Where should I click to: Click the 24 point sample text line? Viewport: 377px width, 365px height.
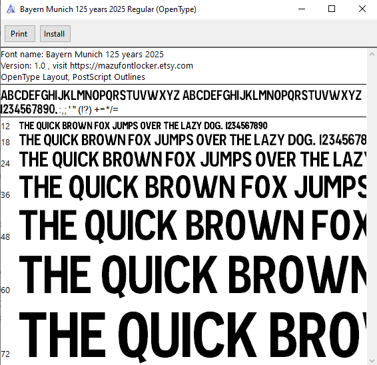point(192,159)
